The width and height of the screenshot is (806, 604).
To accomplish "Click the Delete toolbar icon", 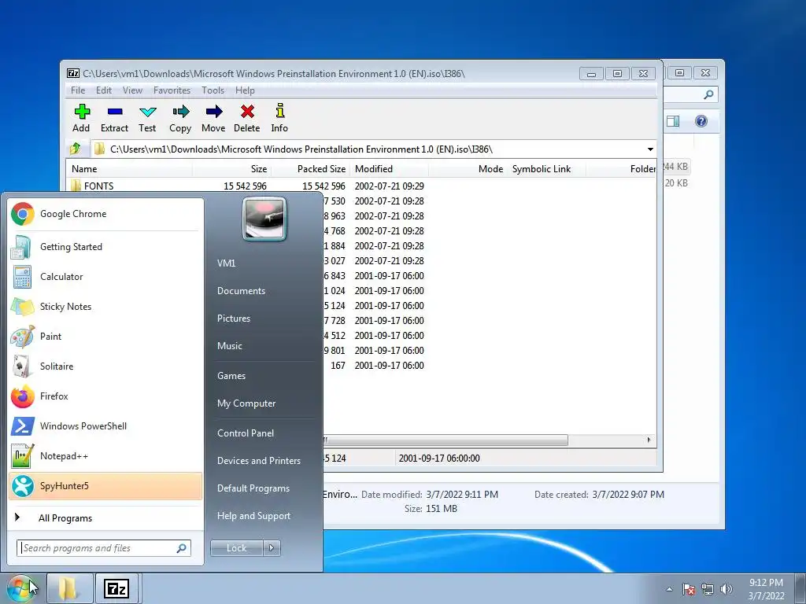I will (246, 118).
